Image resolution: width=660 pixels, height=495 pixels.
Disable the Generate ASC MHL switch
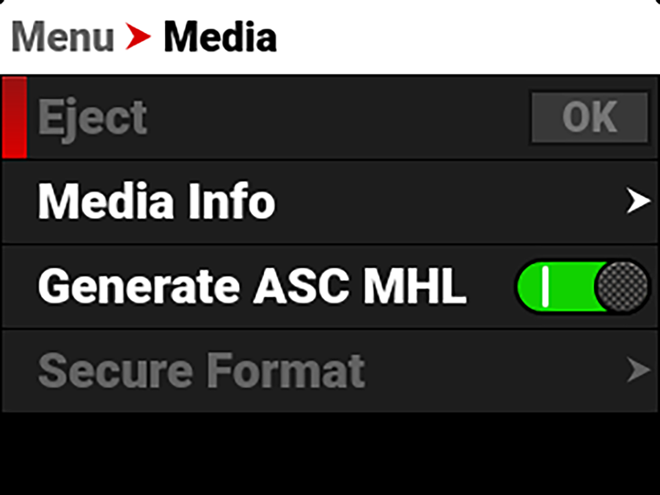click(583, 287)
